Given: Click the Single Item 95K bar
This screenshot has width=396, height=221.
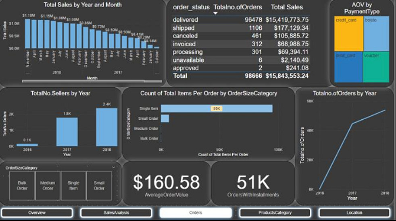Looking at the screenshot, I should click(217, 108).
